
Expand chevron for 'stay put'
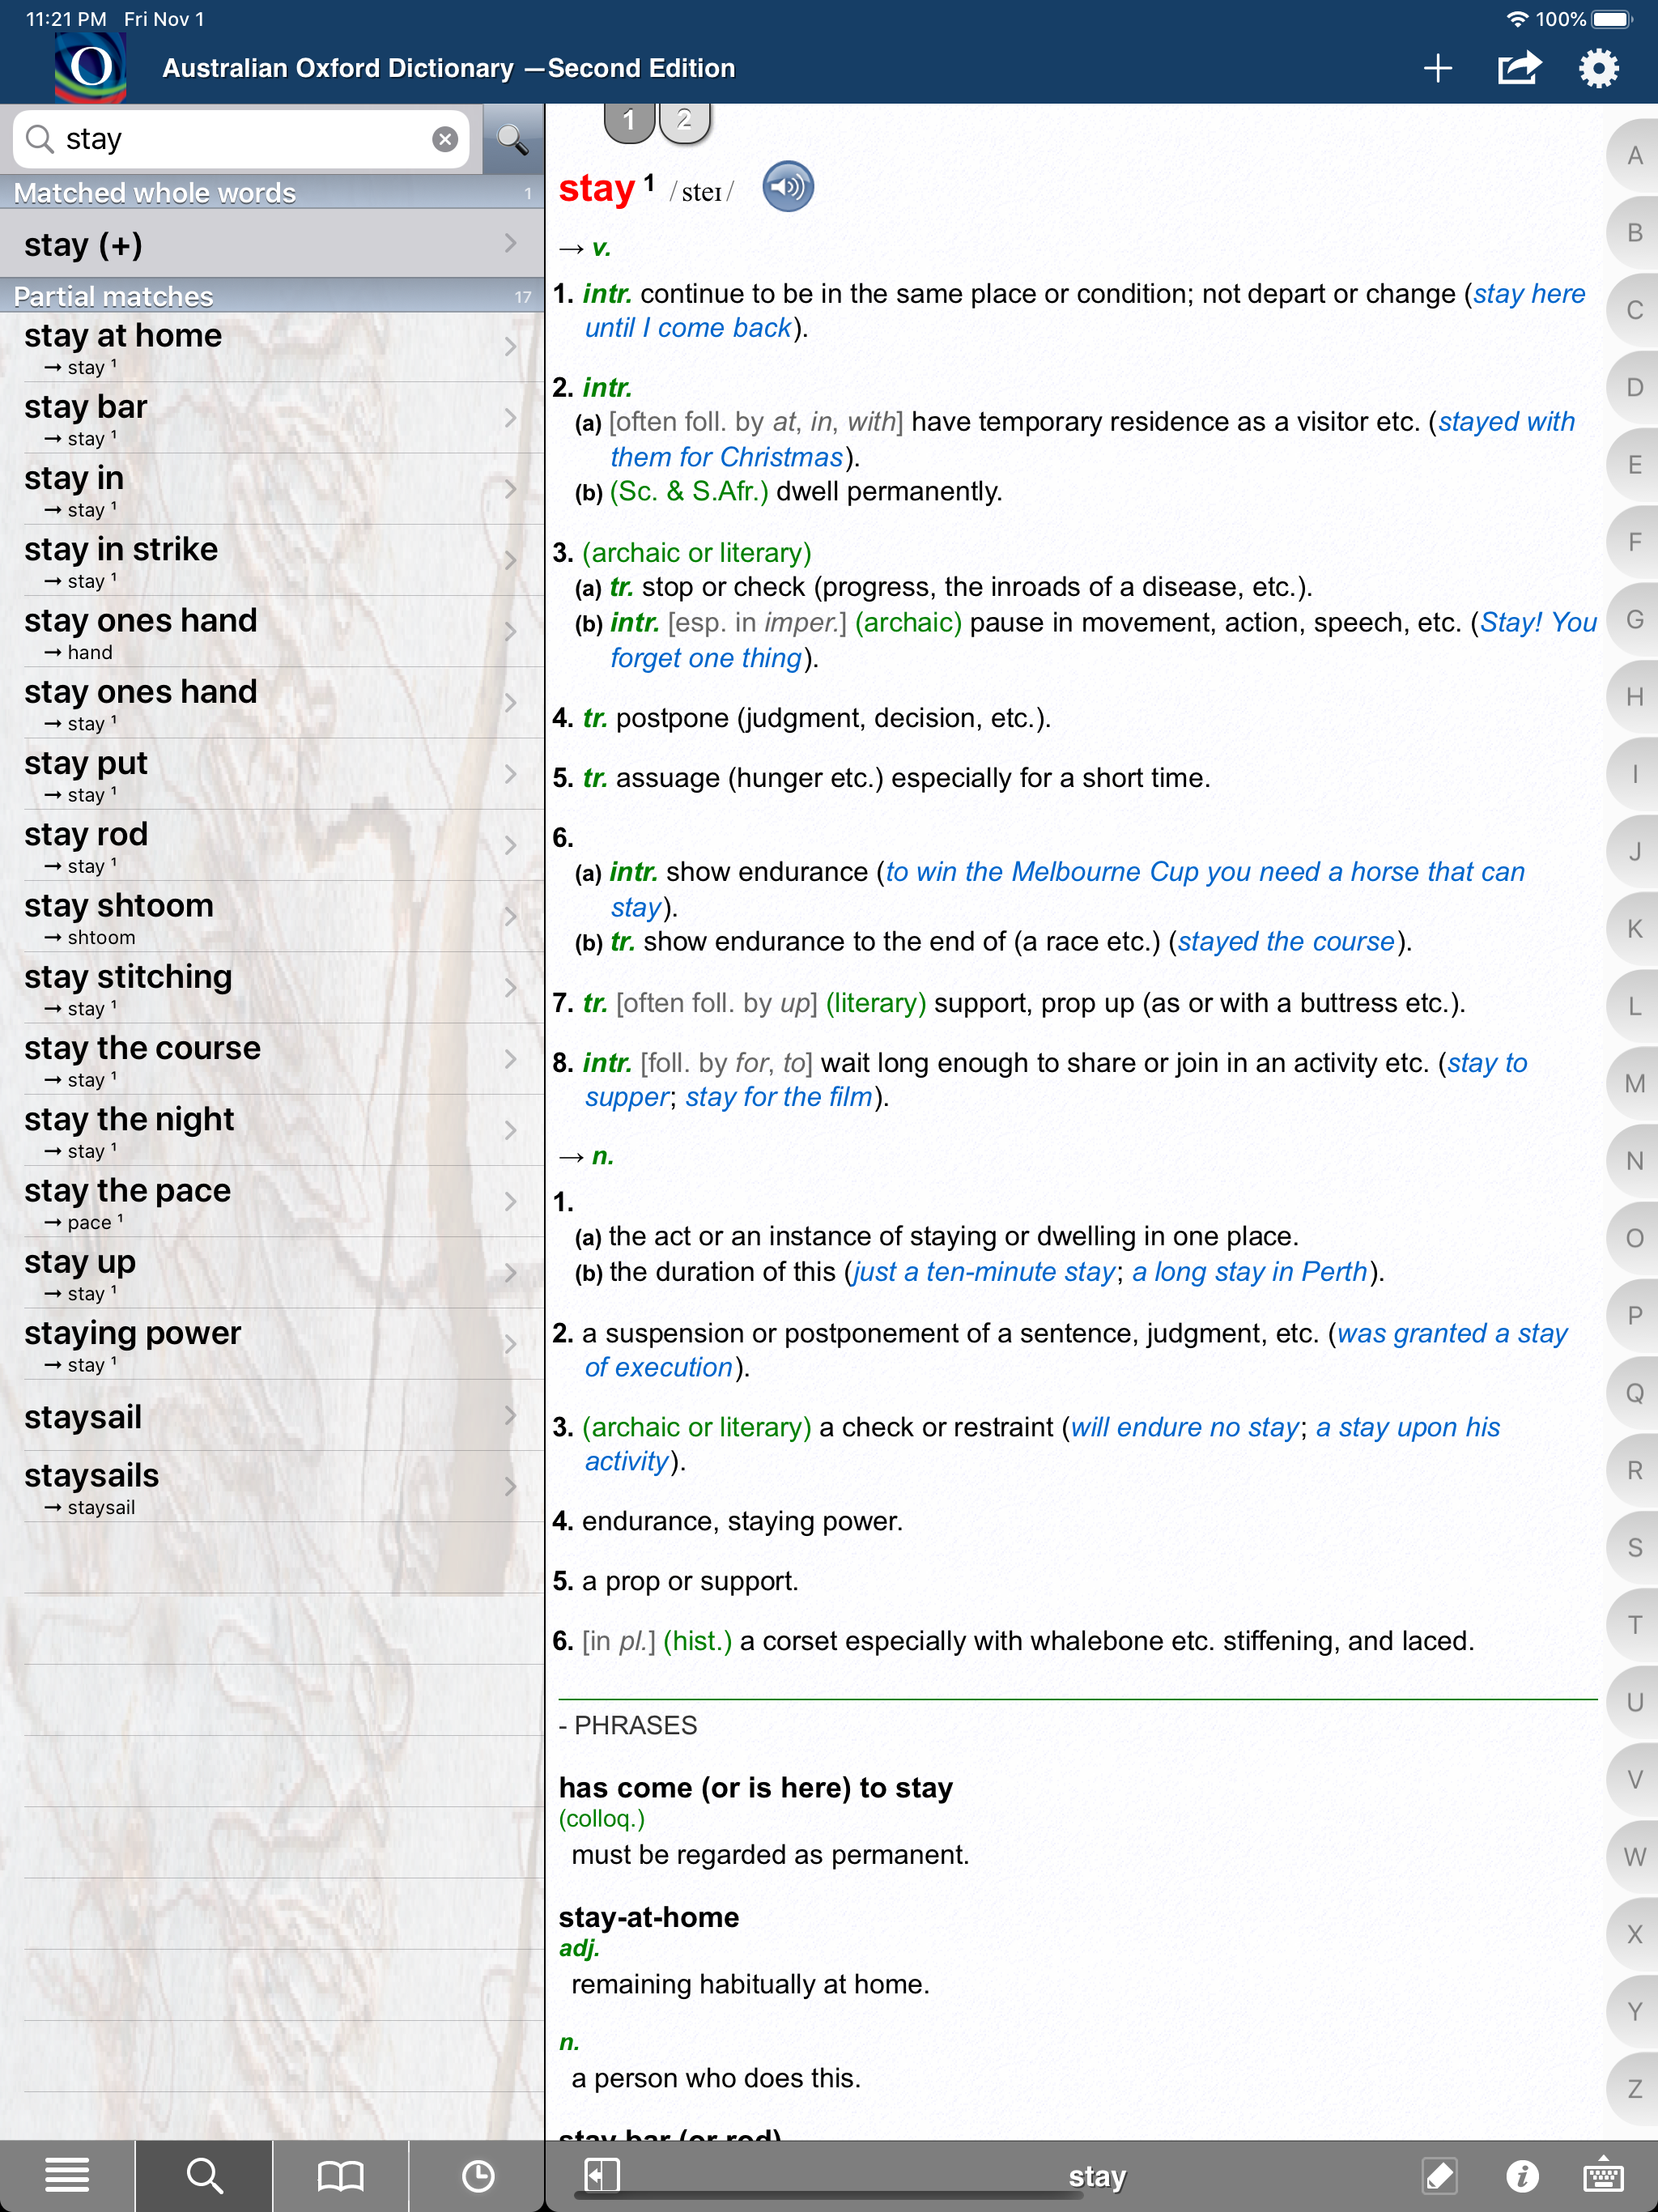(x=511, y=774)
